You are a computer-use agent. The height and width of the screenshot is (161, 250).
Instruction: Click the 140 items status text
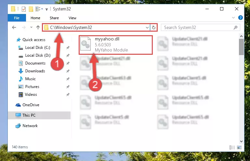(20, 147)
